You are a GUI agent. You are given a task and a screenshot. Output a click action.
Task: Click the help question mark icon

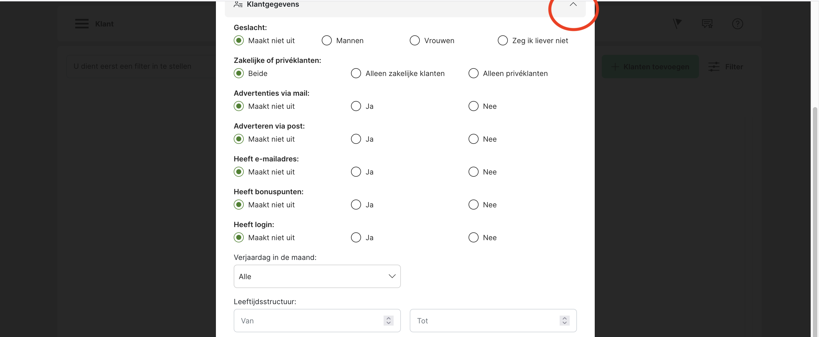tap(737, 24)
